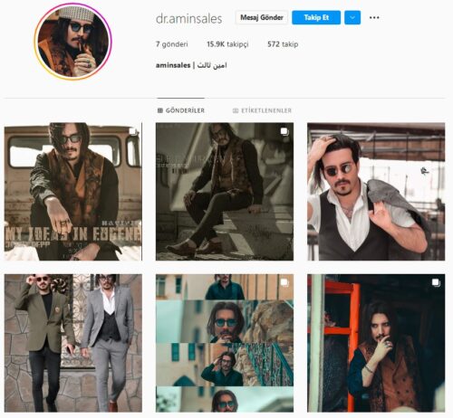The image size is (453, 418).
Task: Open the two men walking post
Action: (x=73, y=343)
